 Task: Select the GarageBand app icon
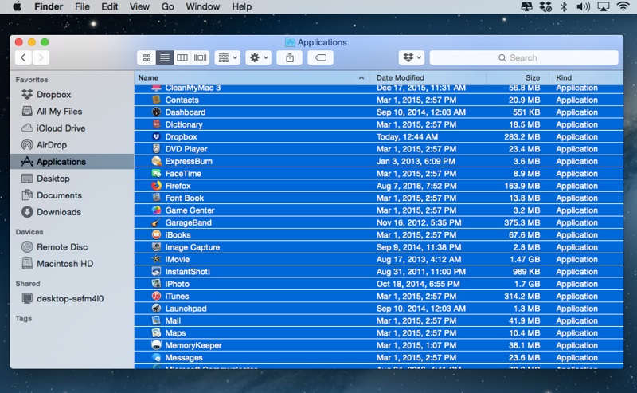click(157, 222)
